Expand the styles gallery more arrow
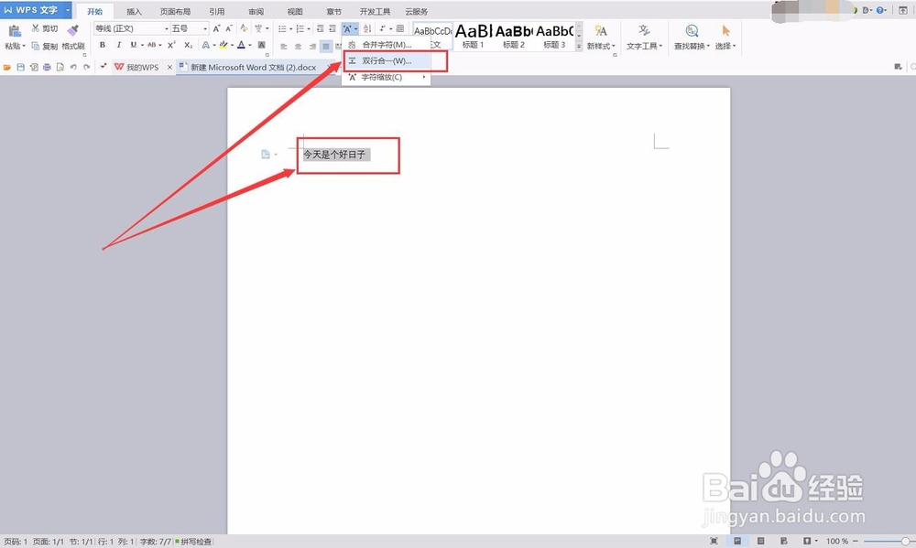Screen dimensions: 916x548 click(x=579, y=46)
